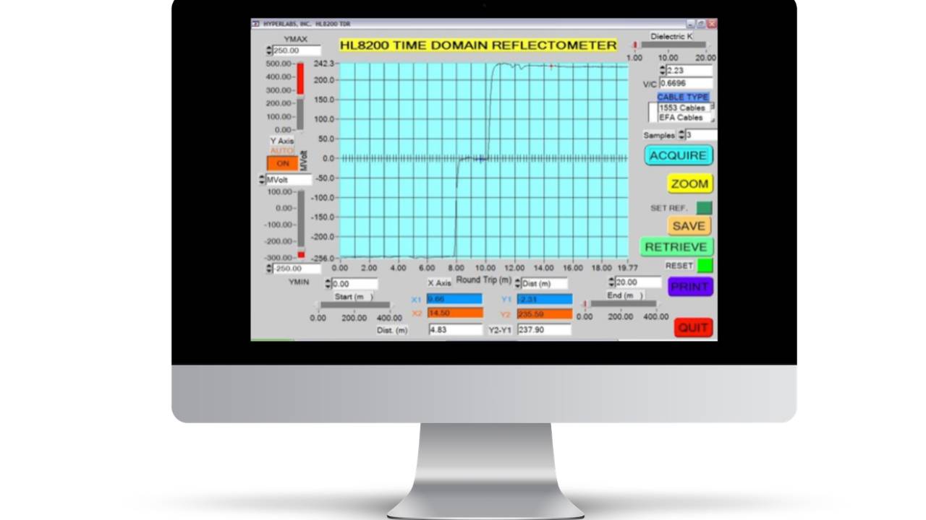
Task: Click the app icon in the title bar
Action: coord(256,24)
